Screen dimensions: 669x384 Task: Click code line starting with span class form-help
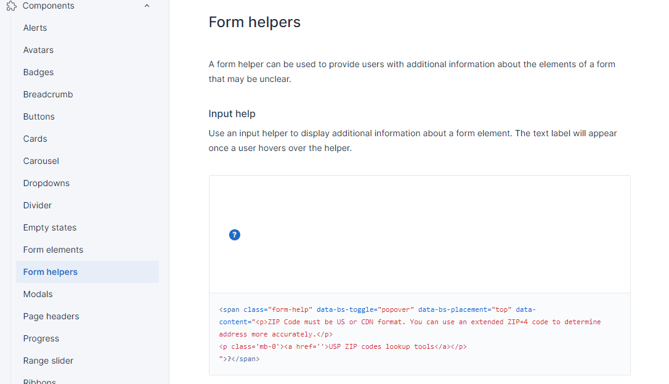click(x=377, y=309)
